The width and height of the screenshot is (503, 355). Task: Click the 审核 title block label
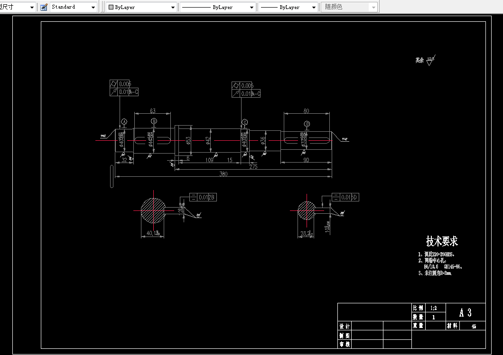(345, 344)
